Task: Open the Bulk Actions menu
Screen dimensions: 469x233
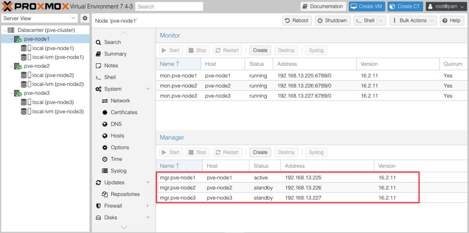Action: click(413, 20)
